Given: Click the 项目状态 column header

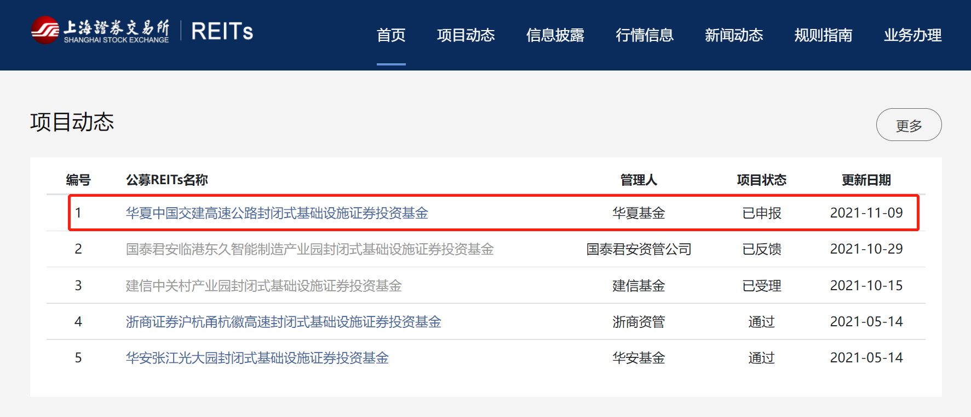Looking at the screenshot, I should (762, 180).
